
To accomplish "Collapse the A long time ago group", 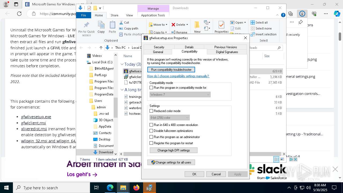I will 122,90.
